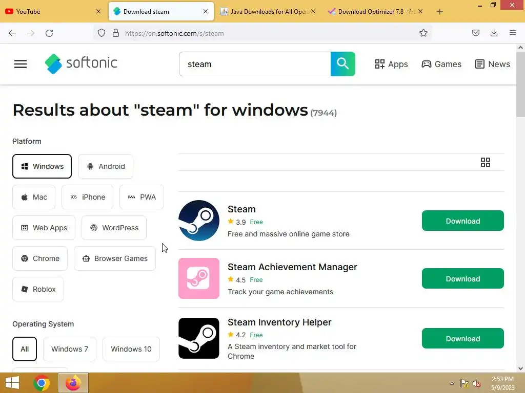This screenshot has height=393, width=525.
Task: Open Steam Inventory Helper title link
Action: pos(279,322)
